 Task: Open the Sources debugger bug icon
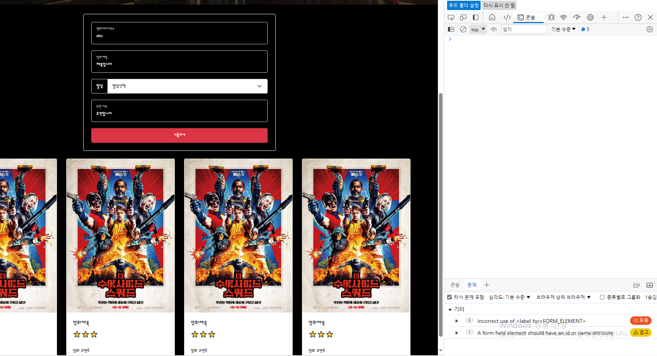pyautogui.click(x=551, y=17)
